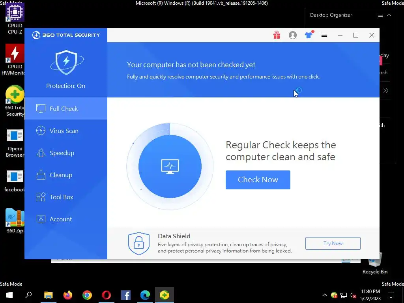Click the Protection On shield icon

tap(67, 62)
